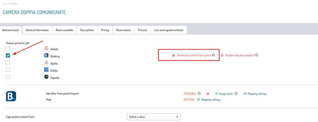Open help tooltip for Disable rate plan/product
318x122 pixels.
click(257, 55)
